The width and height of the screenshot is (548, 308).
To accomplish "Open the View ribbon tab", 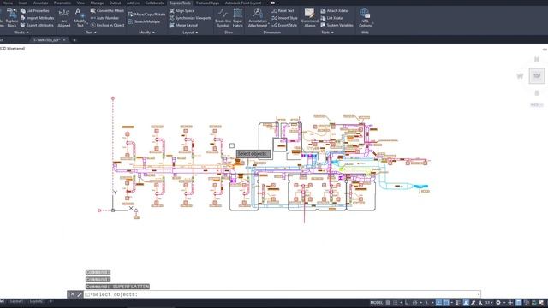I will [80, 3].
